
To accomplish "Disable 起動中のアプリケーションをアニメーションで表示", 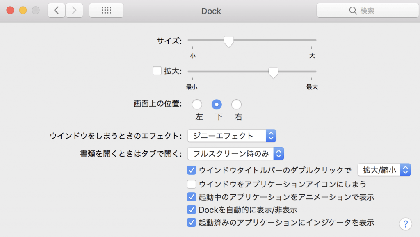I will (x=191, y=197).
